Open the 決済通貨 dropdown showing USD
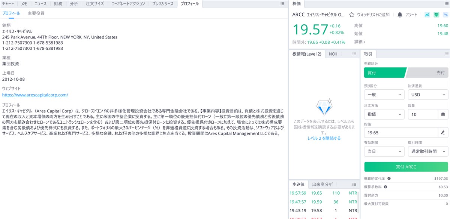 pos(428,95)
